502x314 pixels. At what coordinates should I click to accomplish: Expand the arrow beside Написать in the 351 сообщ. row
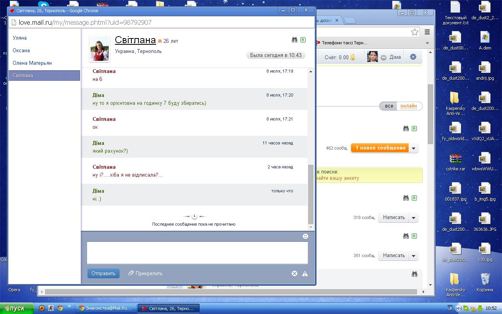pyautogui.click(x=413, y=256)
